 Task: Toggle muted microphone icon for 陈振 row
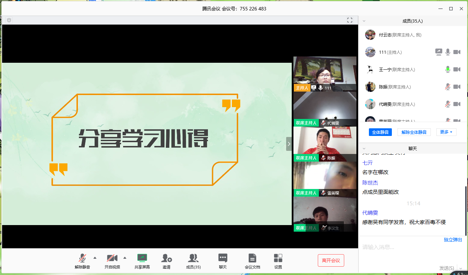click(448, 87)
